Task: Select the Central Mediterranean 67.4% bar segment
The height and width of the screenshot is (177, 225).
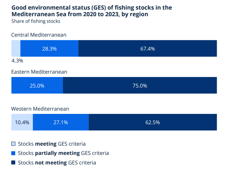Action: (x=148, y=49)
